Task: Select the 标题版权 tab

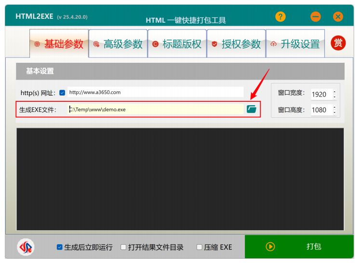Action: point(177,43)
